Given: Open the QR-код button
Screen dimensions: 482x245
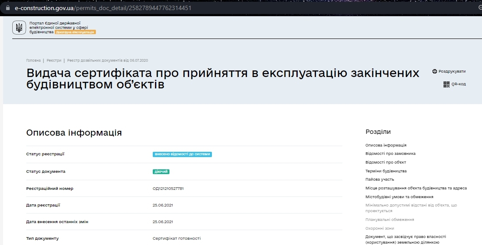Looking at the screenshot, I should pyautogui.click(x=455, y=84).
